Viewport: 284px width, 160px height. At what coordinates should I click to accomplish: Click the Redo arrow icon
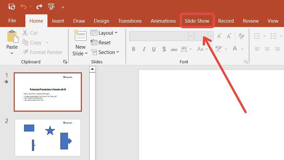pyautogui.click(x=39, y=6)
